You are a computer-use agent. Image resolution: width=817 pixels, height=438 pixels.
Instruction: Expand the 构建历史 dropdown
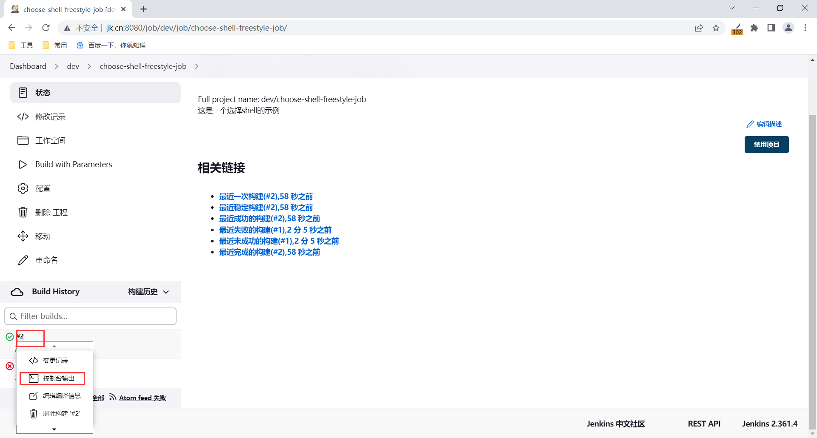tap(166, 292)
